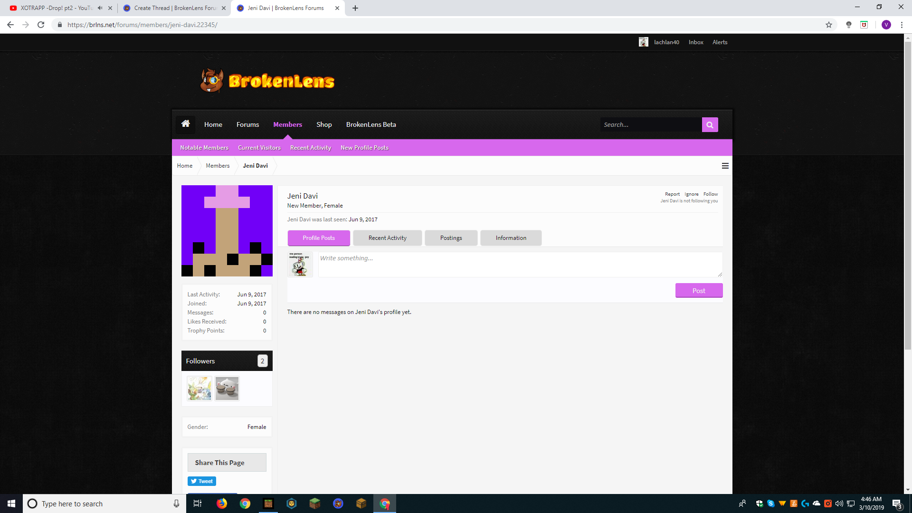Open Current Visitors link
The image size is (912, 513).
[259, 148]
